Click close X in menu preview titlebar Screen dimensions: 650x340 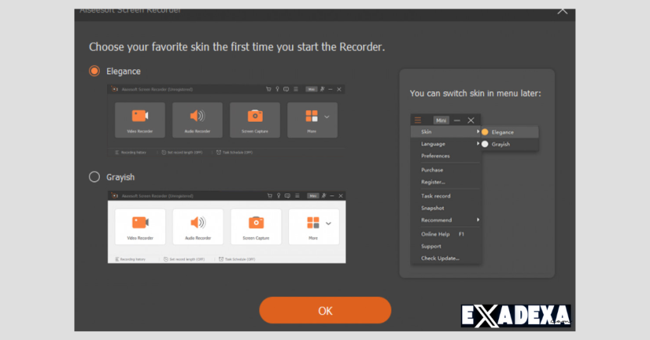coord(471,120)
